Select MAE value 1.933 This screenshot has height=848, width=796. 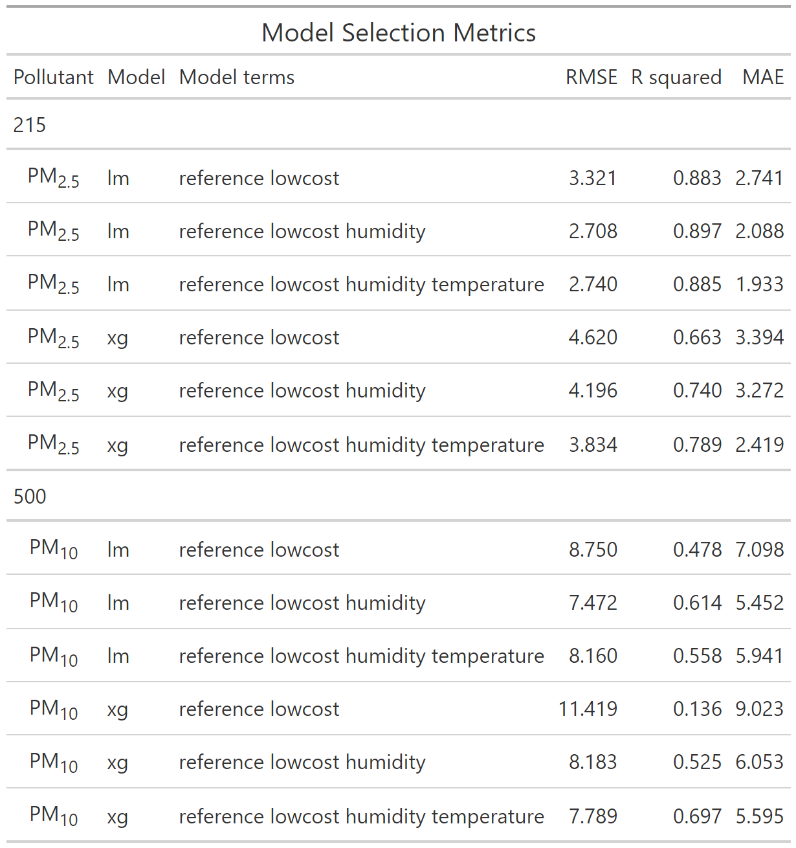[x=760, y=284]
